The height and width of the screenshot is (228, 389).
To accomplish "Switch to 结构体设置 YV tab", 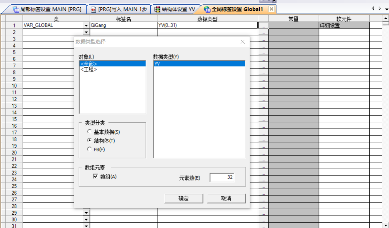I will point(174,9).
